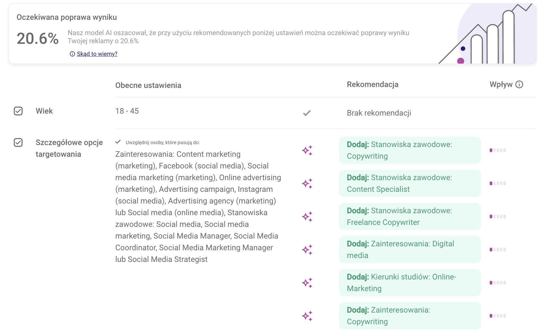Click impact indicator for Zainteresowania: Copywriting

pyautogui.click(x=498, y=316)
